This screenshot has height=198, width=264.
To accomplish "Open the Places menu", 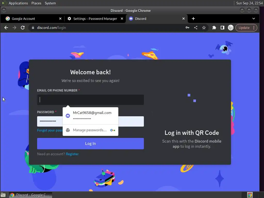I will click(x=36, y=3).
